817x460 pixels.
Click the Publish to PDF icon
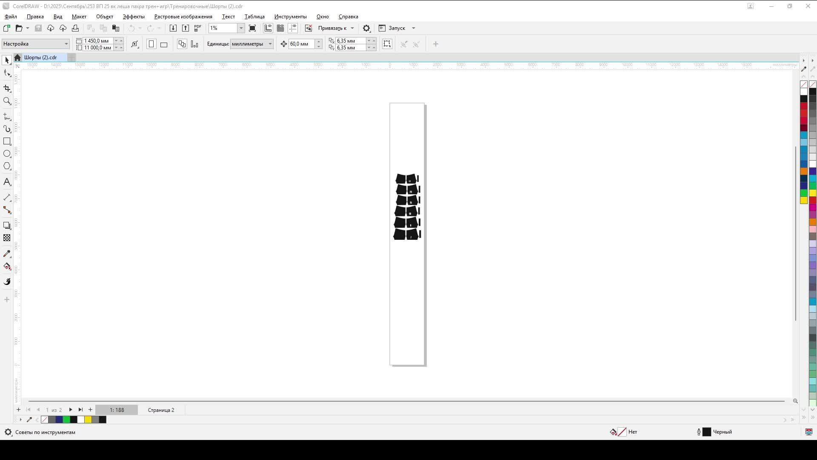tap(197, 28)
